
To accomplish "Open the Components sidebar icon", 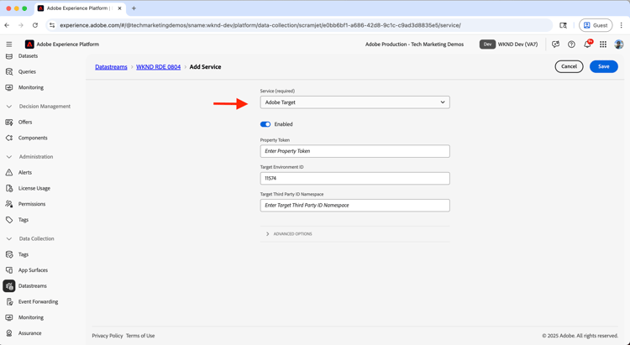I will (x=9, y=138).
